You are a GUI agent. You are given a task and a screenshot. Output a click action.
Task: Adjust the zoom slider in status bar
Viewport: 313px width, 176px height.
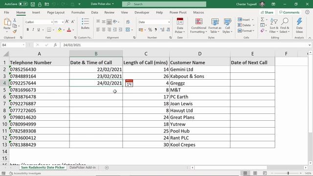pos(288,173)
